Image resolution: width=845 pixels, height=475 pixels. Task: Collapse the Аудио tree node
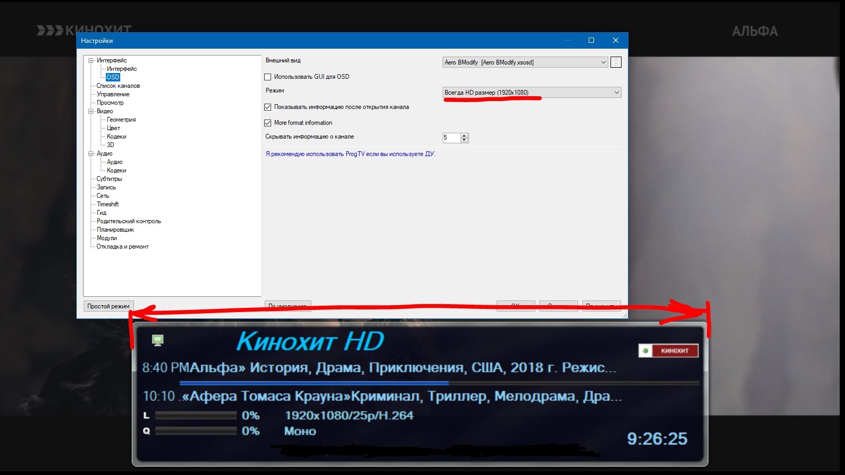click(x=91, y=154)
